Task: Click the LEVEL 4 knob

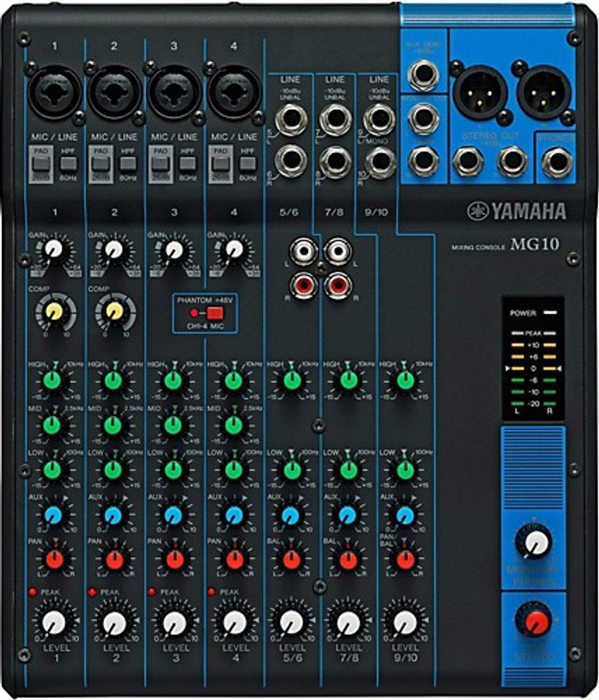Action: tap(235, 622)
